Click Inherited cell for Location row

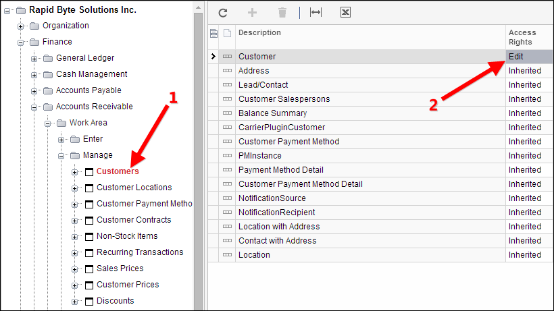tap(529, 254)
